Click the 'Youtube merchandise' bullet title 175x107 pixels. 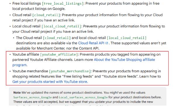pyautogui.click(x=30, y=71)
